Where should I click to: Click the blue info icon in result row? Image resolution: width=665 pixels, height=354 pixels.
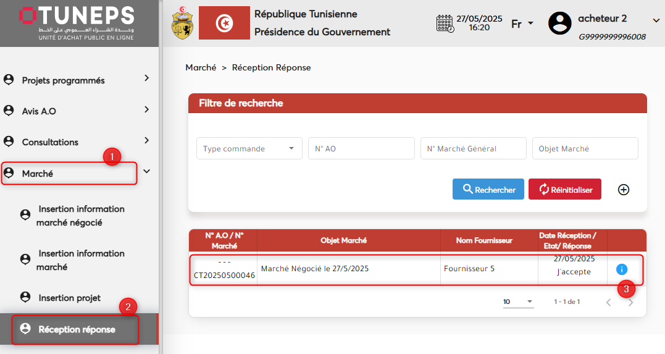(x=622, y=269)
